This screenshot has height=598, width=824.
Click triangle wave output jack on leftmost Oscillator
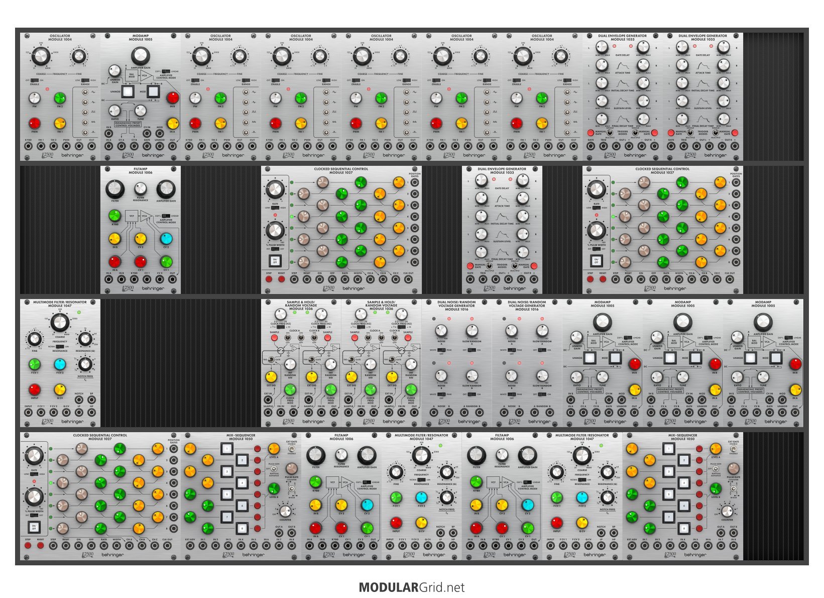[85, 102]
